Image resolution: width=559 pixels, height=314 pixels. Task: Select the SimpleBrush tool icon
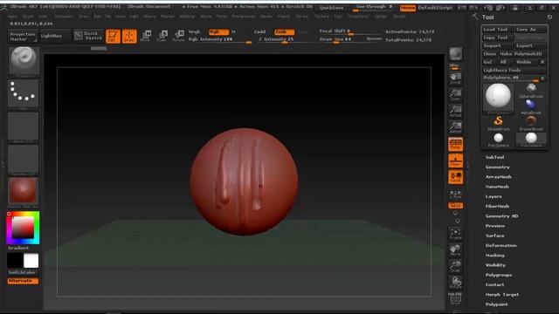pyautogui.click(x=499, y=123)
